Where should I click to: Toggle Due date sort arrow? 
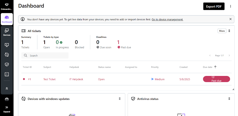click(x=215, y=67)
